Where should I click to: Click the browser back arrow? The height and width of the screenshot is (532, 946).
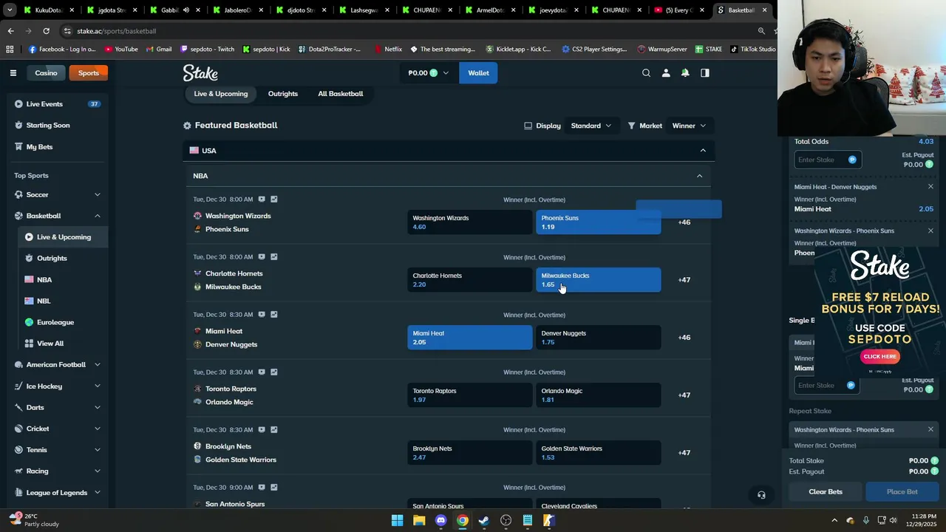(10, 31)
